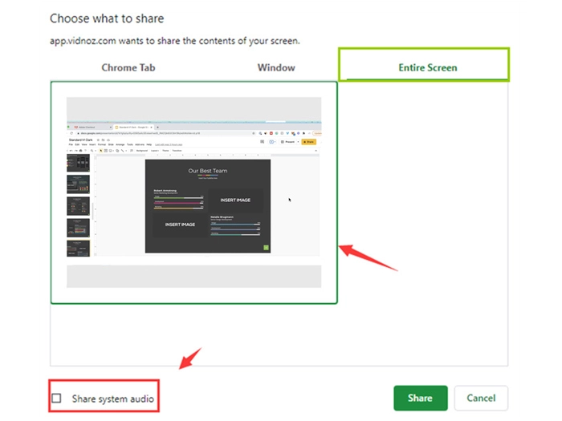The image size is (562, 421).
Task: Cancel the screen sharing dialog
Action: pyautogui.click(x=481, y=398)
